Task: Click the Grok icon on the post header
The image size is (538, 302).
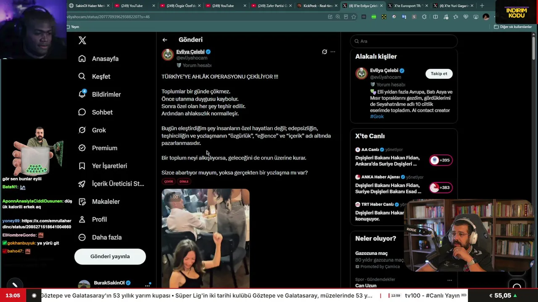Action: pyautogui.click(x=324, y=52)
